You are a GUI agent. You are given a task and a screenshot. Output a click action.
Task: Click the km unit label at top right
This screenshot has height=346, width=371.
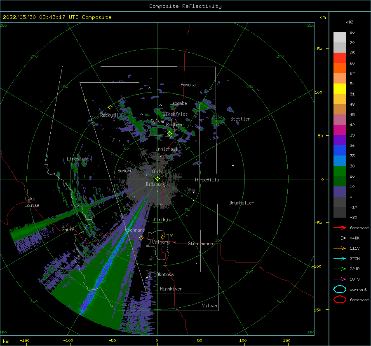pos(322,17)
